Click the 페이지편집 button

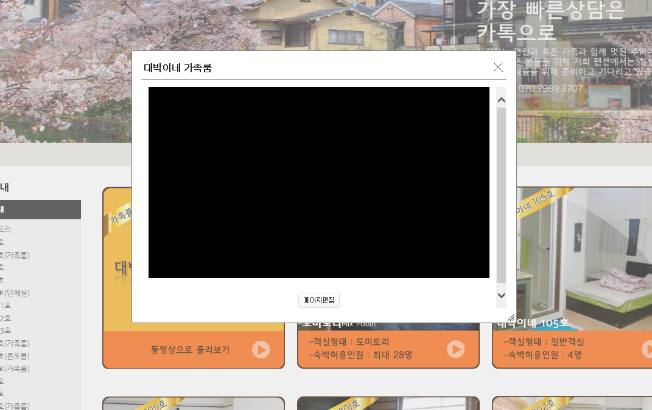coord(319,300)
